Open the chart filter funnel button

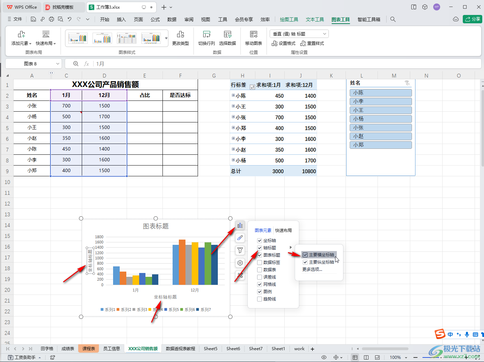240,250
